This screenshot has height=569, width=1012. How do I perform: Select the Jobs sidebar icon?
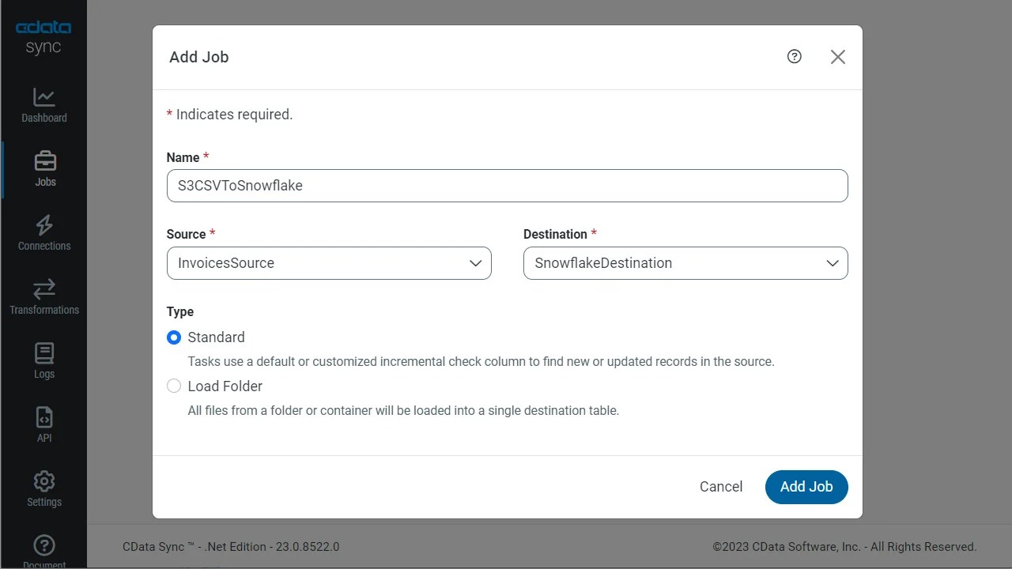tap(45, 168)
